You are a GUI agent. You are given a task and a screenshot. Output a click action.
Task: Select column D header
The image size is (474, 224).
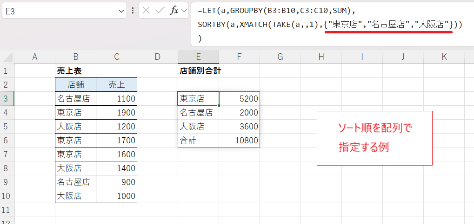(158, 57)
